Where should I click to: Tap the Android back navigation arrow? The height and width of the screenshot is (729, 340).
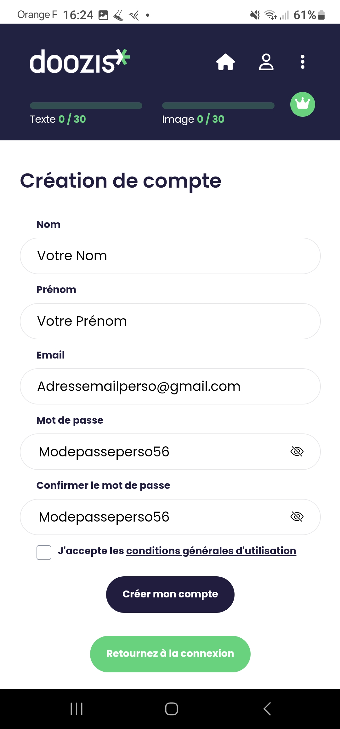pos(267,709)
